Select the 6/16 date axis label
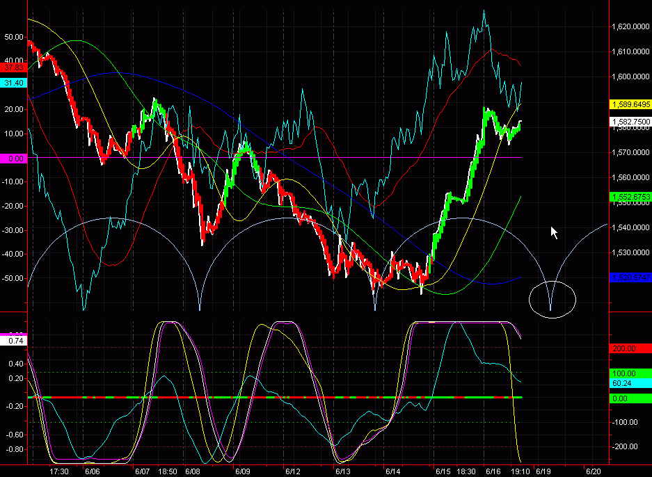The width and height of the screenshot is (652, 477). 493,471
